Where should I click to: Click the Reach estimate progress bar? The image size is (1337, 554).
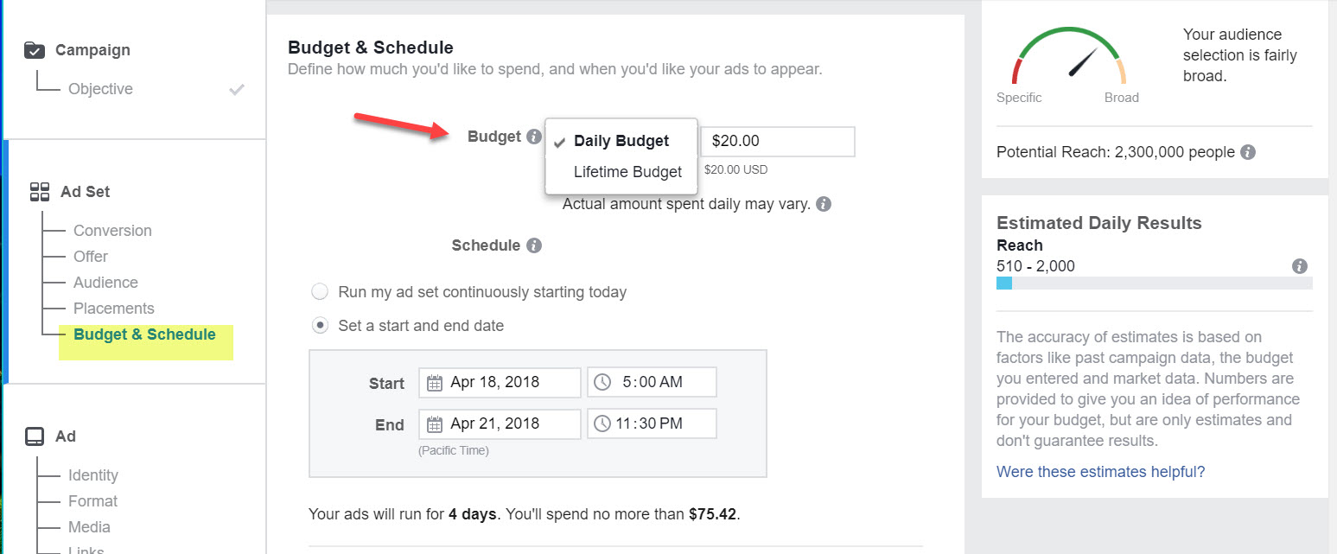coord(1154,283)
